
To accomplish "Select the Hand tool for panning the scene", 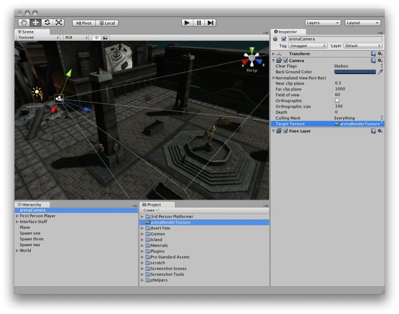I will point(25,22).
